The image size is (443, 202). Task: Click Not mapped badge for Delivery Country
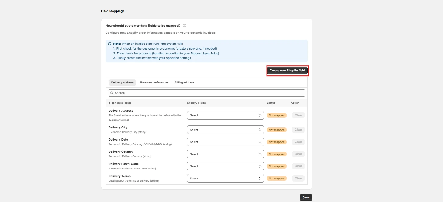(x=277, y=154)
